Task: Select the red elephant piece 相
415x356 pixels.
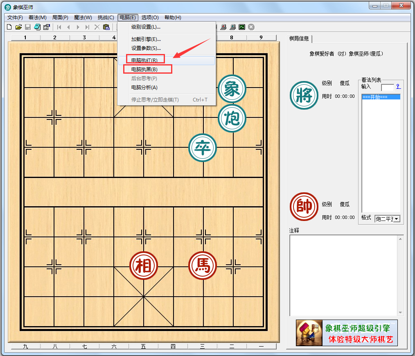Action: (x=144, y=266)
